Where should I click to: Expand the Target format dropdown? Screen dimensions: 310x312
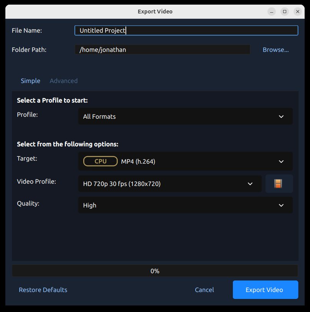coord(185,161)
